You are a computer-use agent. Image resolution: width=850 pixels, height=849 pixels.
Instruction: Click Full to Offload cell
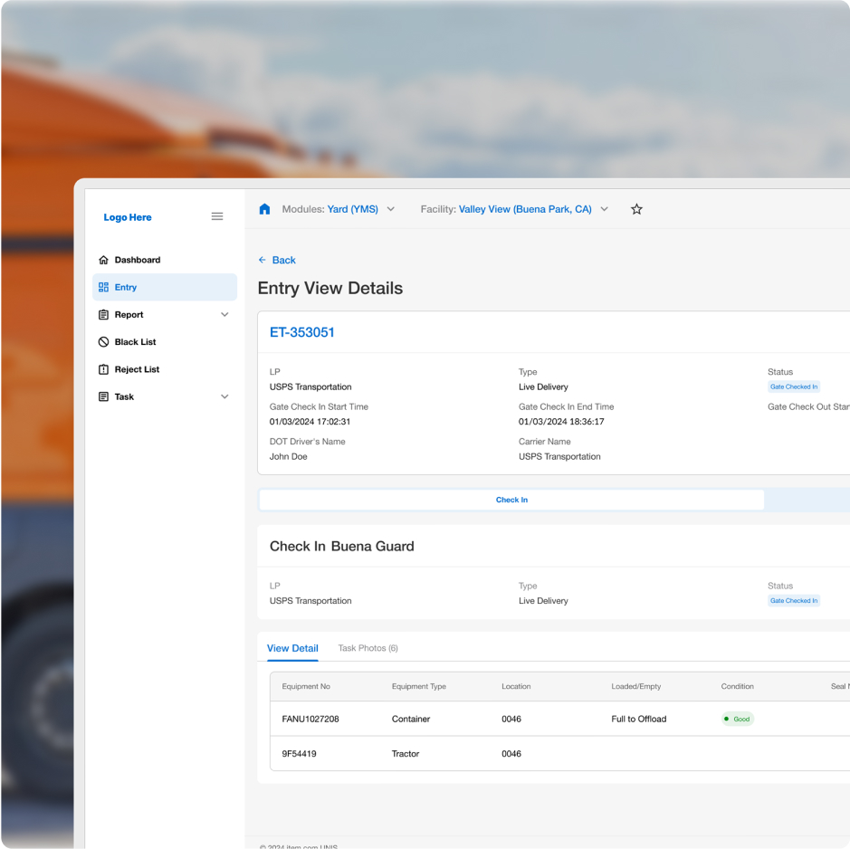638,719
